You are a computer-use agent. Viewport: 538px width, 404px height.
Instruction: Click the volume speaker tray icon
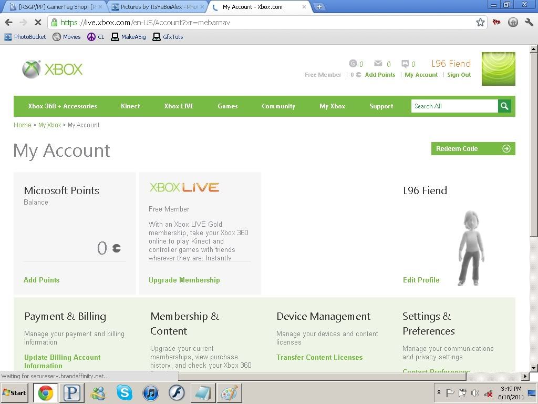click(475, 393)
